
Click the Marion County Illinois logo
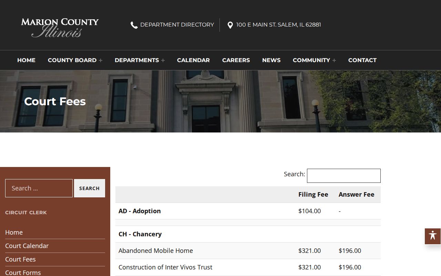point(60,28)
